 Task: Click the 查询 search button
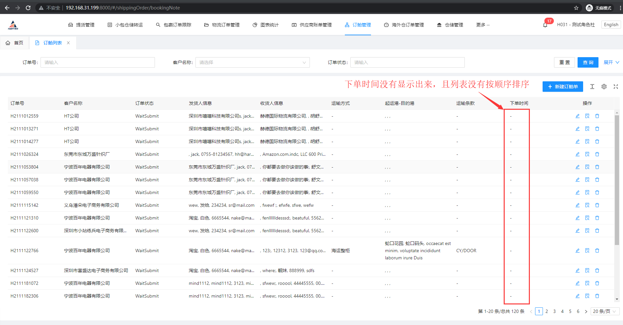point(588,62)
